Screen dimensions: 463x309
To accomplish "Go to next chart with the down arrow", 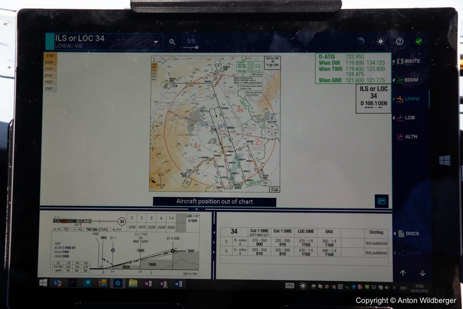I will click(x=423, y=273).
